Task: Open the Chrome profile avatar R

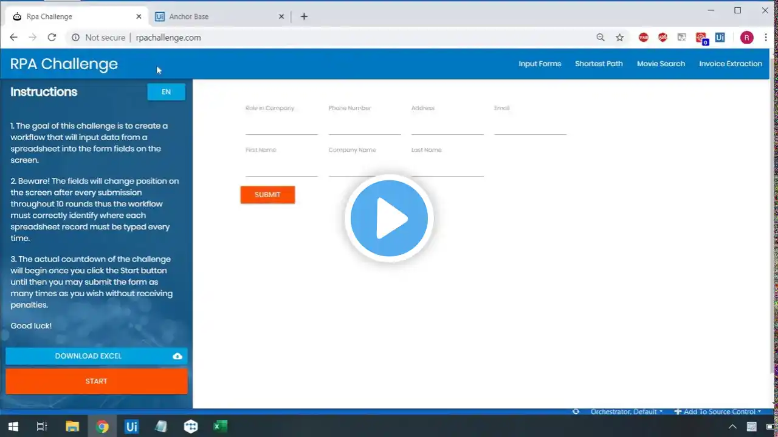Action: click(x=747, y=38)
